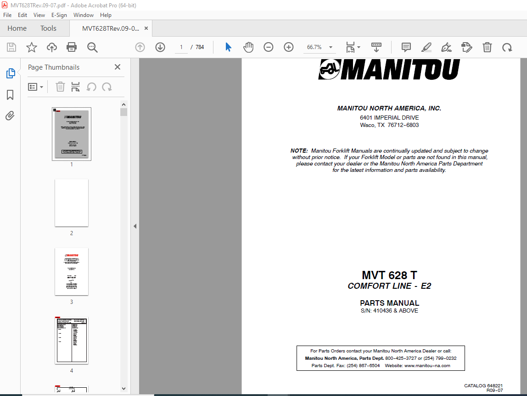This screenshot has height=396, width=527.
Task: Select page 1 thumbnail
Action: [x=72, y=134]
